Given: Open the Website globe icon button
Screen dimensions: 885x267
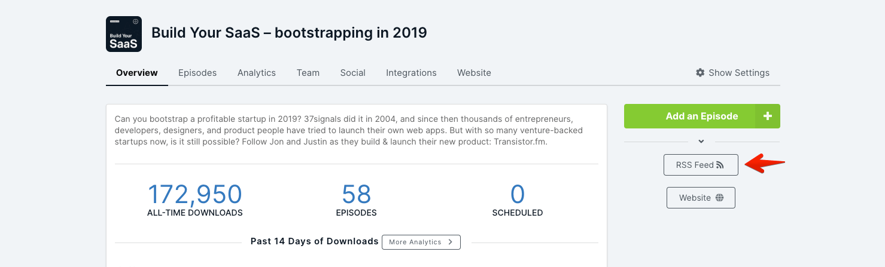Looking at the screenshot, I should pyautogui.click(x=701, y=198).
